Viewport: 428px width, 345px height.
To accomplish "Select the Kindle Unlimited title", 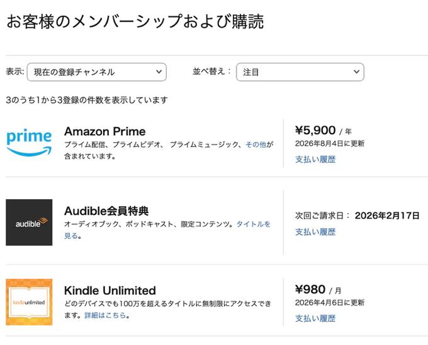I will click(110, 290).
